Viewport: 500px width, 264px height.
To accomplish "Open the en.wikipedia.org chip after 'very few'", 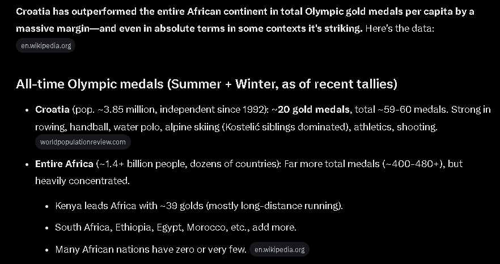I will 279,249.
